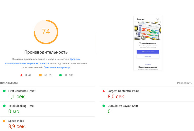Click the 'First Contentful Paint' metric label
The height and width of the screenshot is (131, 194).
(x=22, y=91)
